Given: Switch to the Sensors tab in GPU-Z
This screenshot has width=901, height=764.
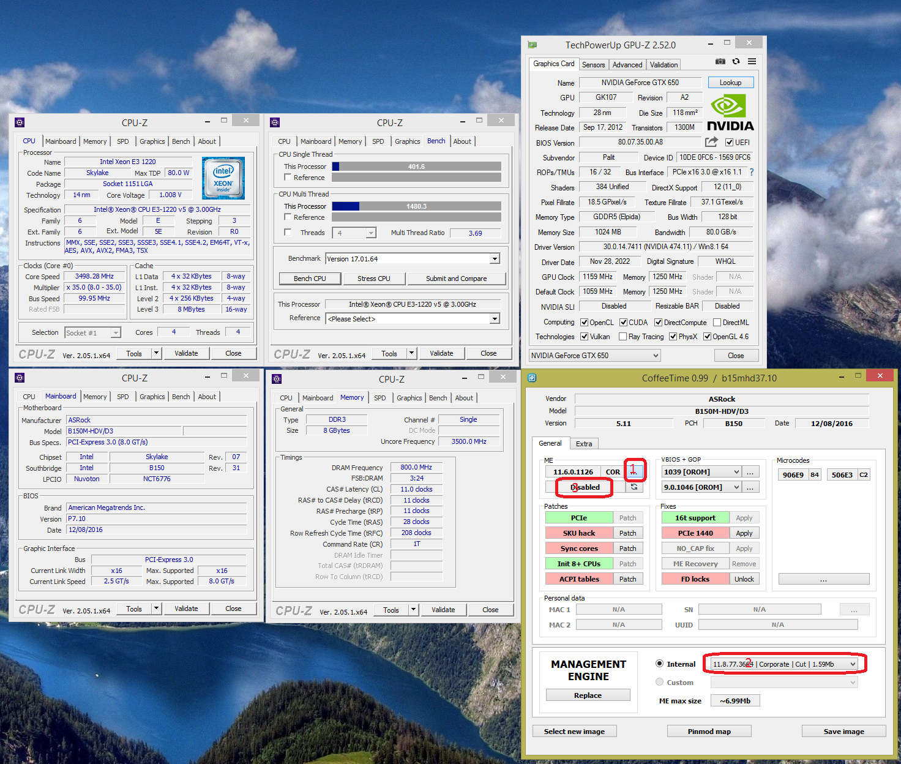Looking at the screenshot, I should coord(593,65).
